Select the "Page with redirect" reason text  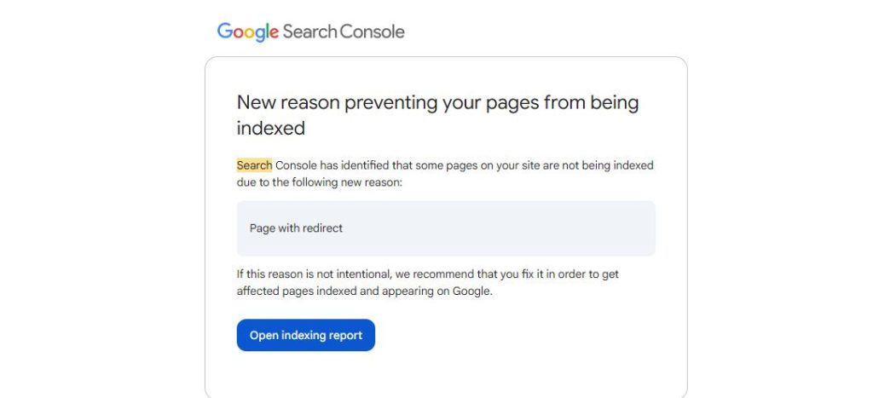point(295,228)
